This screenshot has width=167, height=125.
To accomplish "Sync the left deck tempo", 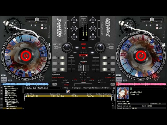I will [10, 80].
